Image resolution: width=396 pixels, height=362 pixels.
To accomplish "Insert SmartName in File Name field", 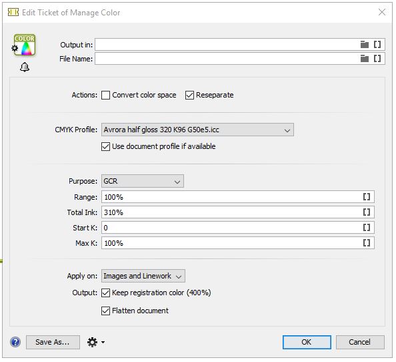I will tap(377, 59).
